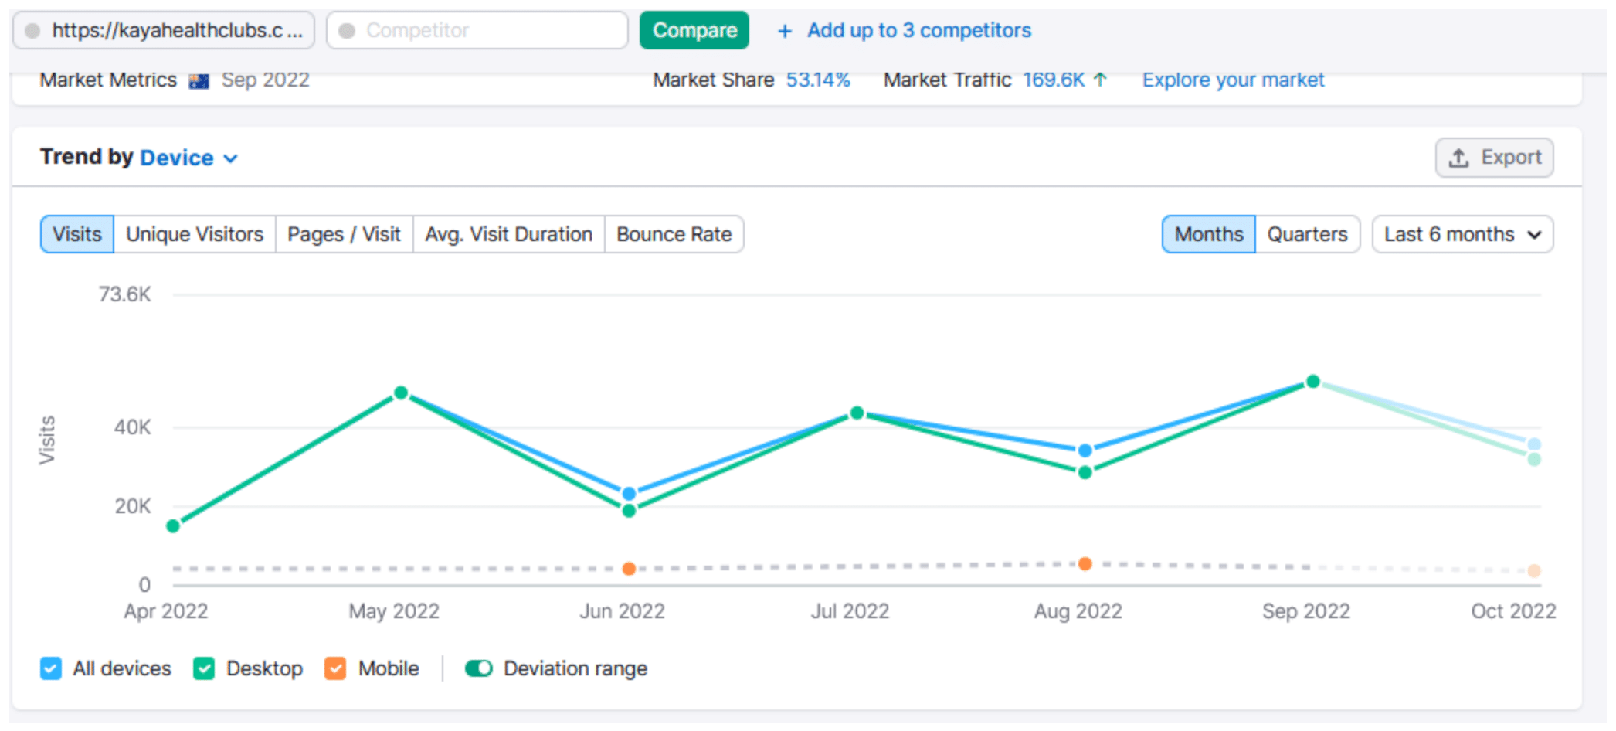Click the gray dot in domain field
Image resolution: width=1616 pixels, height=731 pixels.
tap(32, 31)
